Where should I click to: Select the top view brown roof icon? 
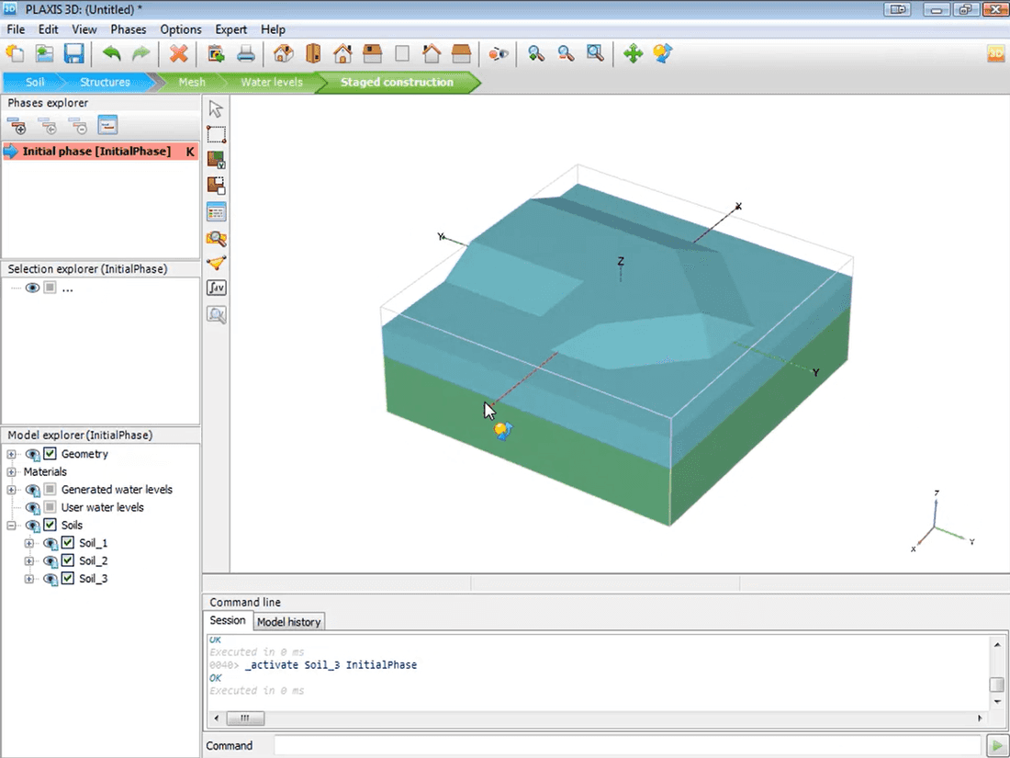coord(372,53)
